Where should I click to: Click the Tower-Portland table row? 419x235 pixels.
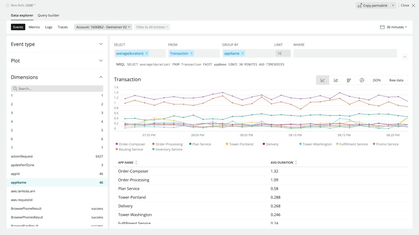pyautogui.click(x=261, y=198)
